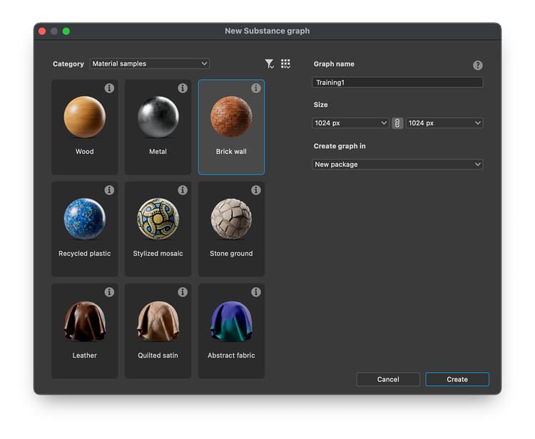535x439 pixels.
Task: Show info for Metal template
Action: point(183,88)
